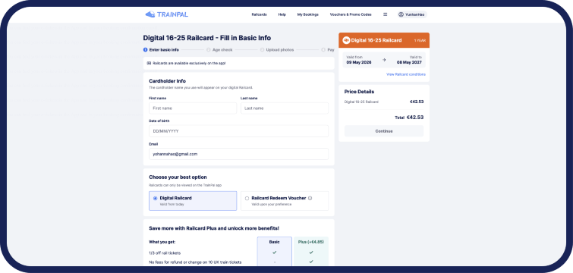The image size is (573, 273).
Task: Click the arrow between validity dates
Action: click(x=384, y=59)
